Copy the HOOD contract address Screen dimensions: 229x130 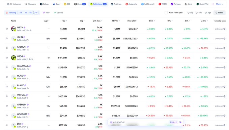[x=27, y=79]
